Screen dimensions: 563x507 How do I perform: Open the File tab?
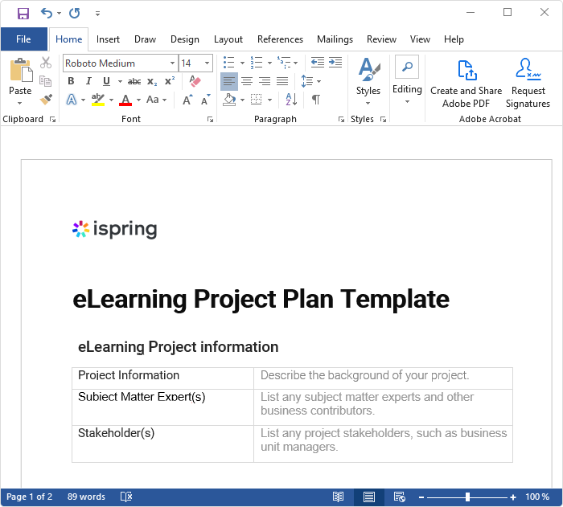[x=23, y=39]
